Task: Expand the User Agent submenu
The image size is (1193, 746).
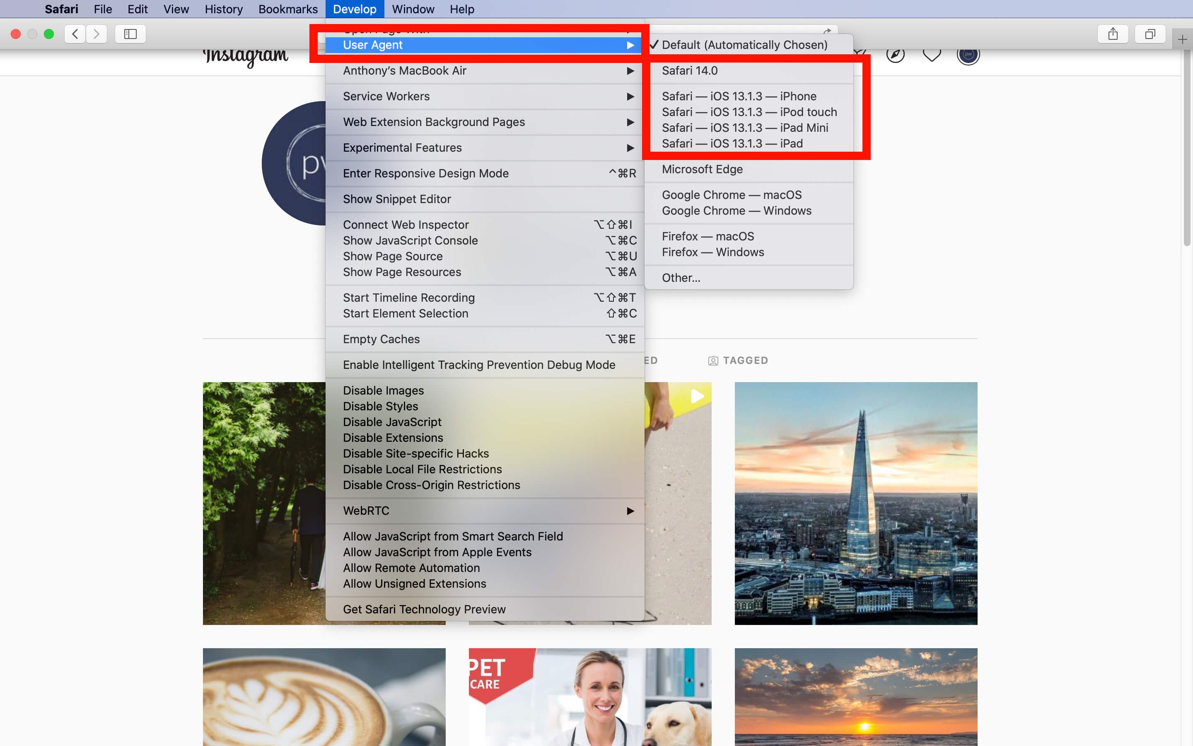Action: click(x=485, y=45)
